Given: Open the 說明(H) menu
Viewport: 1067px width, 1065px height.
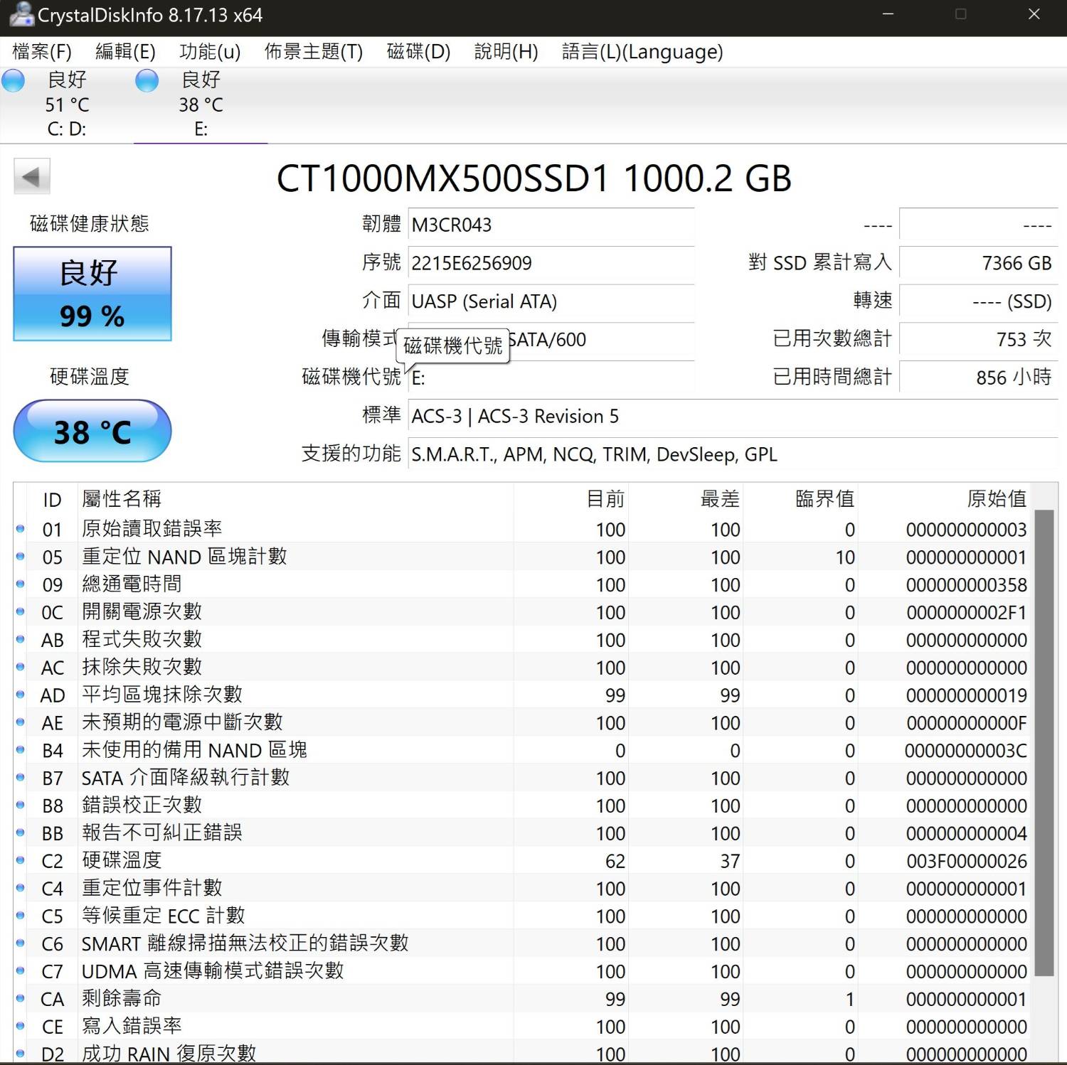Looking at the screenshot, I should [506, 52].
